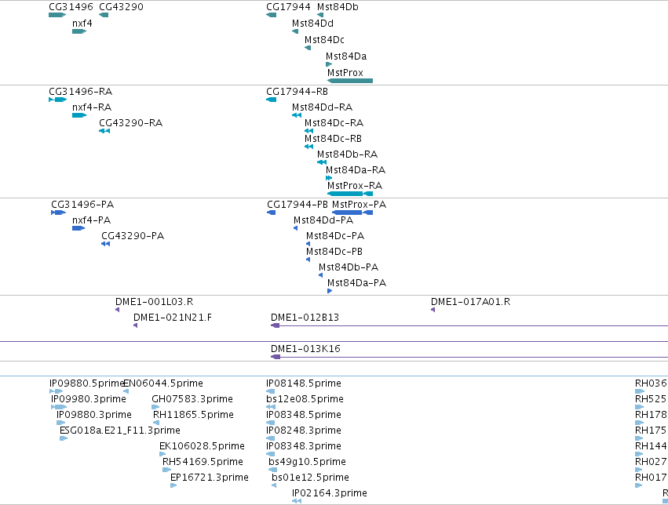Click the CG43290-PA label text
Image resolution: width=668 pixels, height=505 pixels.
tap(133, 236)
